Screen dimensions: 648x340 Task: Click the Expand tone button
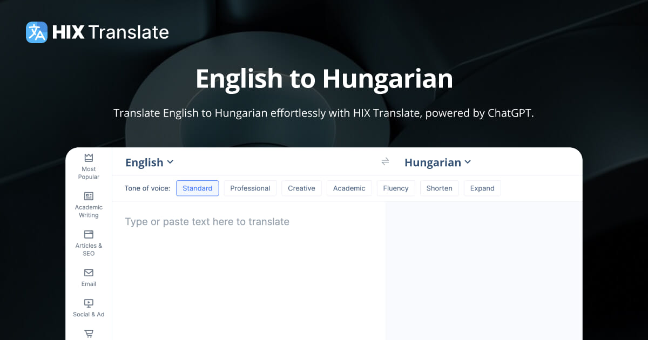tap(482, 188)
